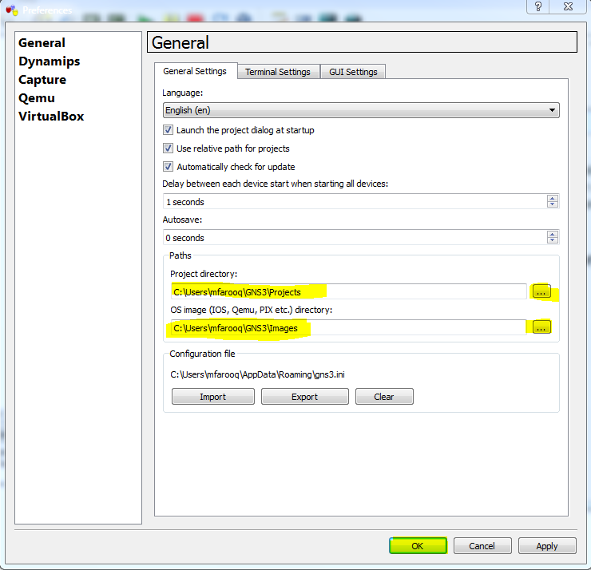Select General in the preferences list
591x570 pixels.
click(42, 43)
